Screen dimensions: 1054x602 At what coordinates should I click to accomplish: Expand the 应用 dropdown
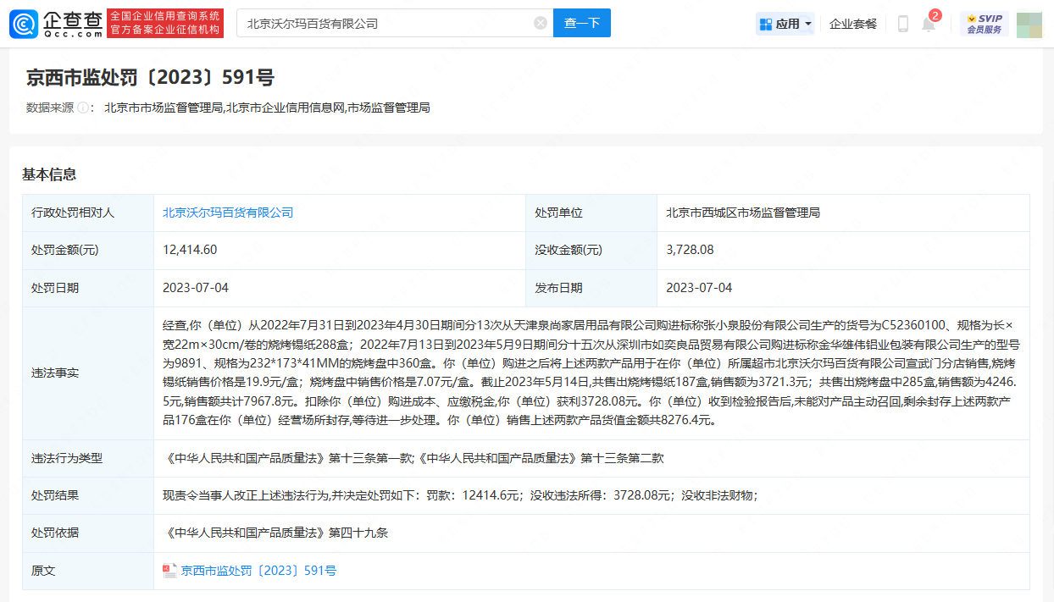(785, 24)
